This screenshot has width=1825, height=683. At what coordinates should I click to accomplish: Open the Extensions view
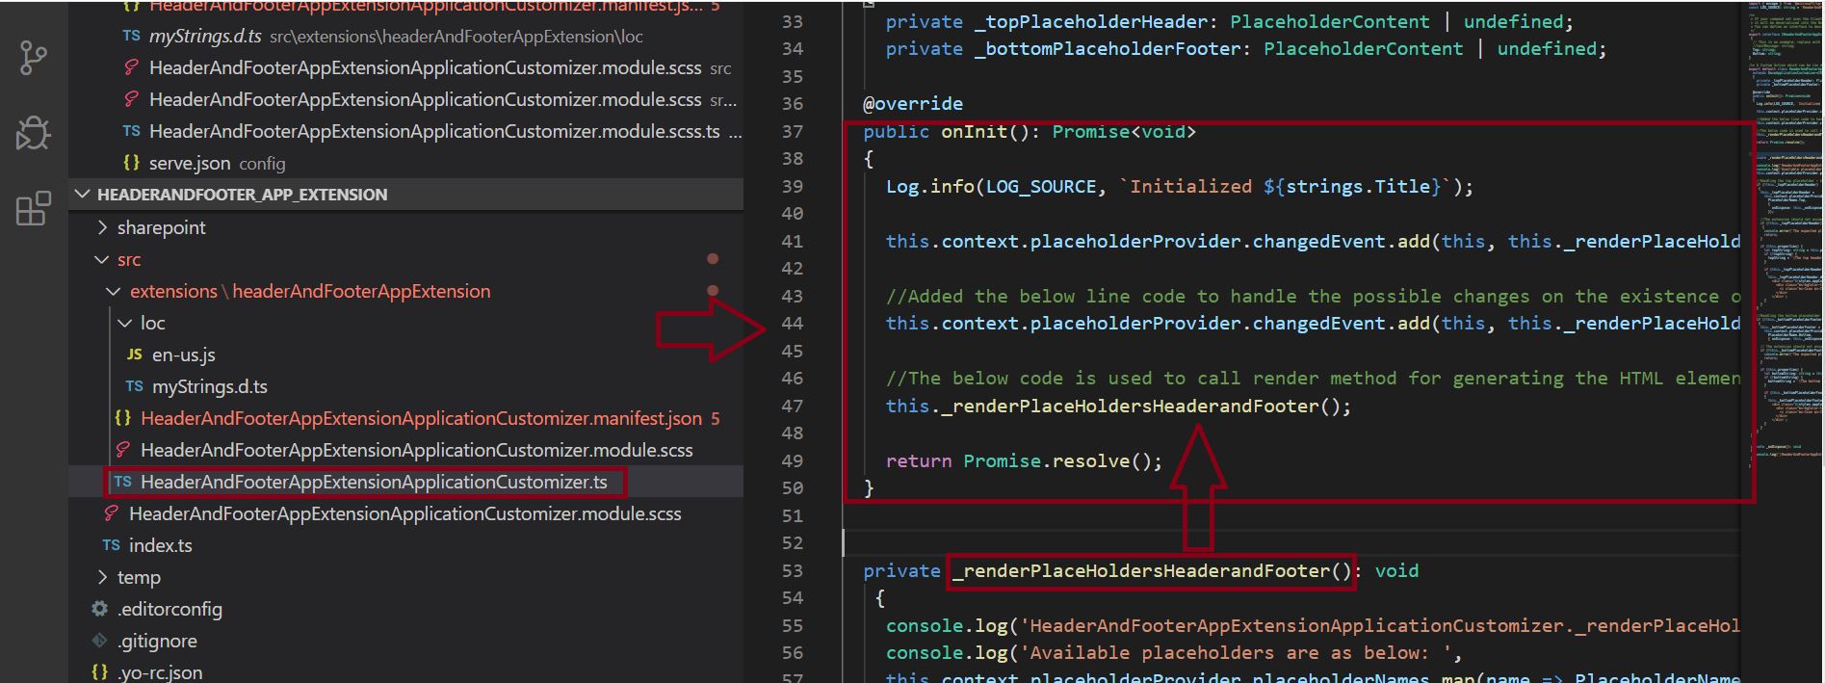(33, 208)
